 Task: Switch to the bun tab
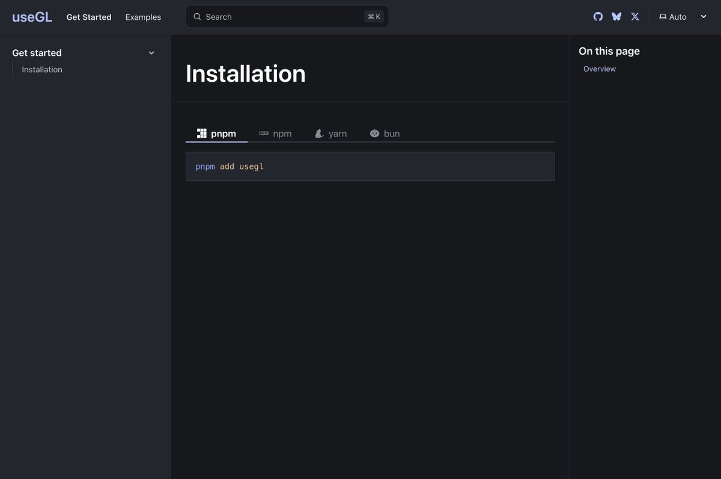(385, 133)
